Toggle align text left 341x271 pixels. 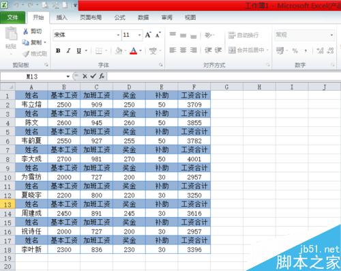pyautogui.click(x=173, y=50)
